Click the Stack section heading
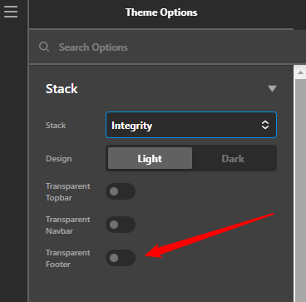 62,89
